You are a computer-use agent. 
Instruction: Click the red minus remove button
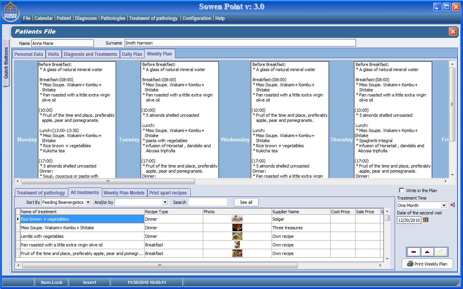[x=413, y=252]
